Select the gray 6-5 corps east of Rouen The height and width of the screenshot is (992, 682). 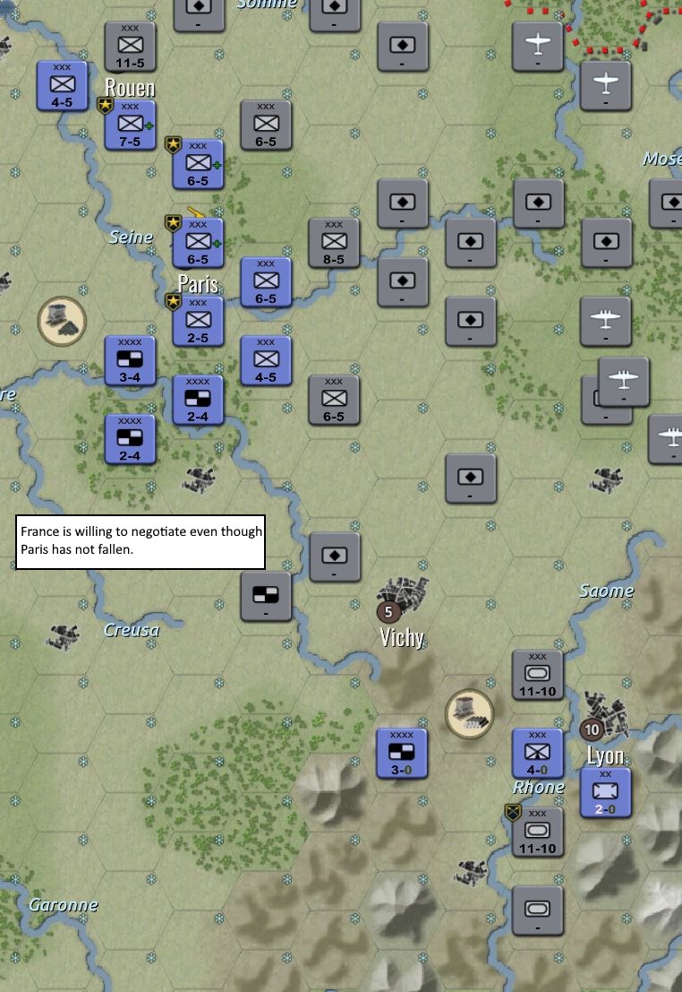coord(266,125)
